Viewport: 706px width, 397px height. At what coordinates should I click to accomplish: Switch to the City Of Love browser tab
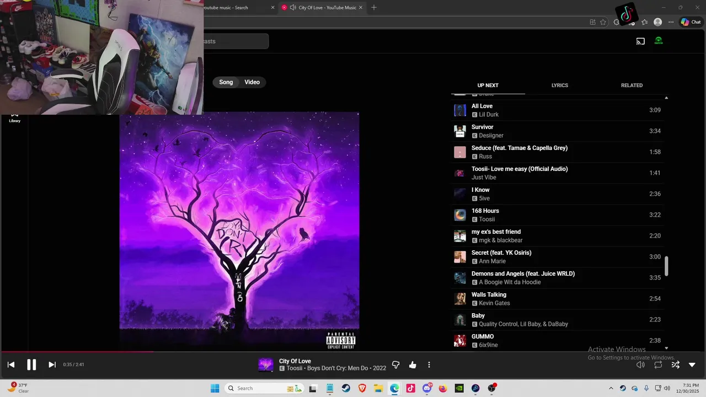322,7
